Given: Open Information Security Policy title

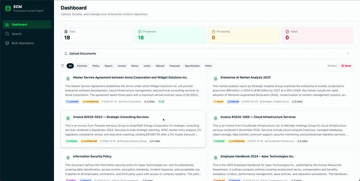Looking at the screenshot, I should (x=92, y=156).
